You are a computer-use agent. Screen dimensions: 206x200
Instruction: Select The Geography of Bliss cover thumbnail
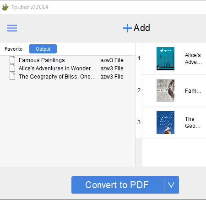[165, 122]
